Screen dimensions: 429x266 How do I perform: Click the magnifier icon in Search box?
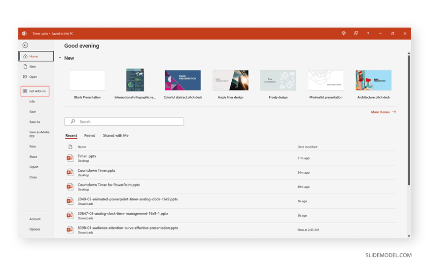[x=73, y=121]
